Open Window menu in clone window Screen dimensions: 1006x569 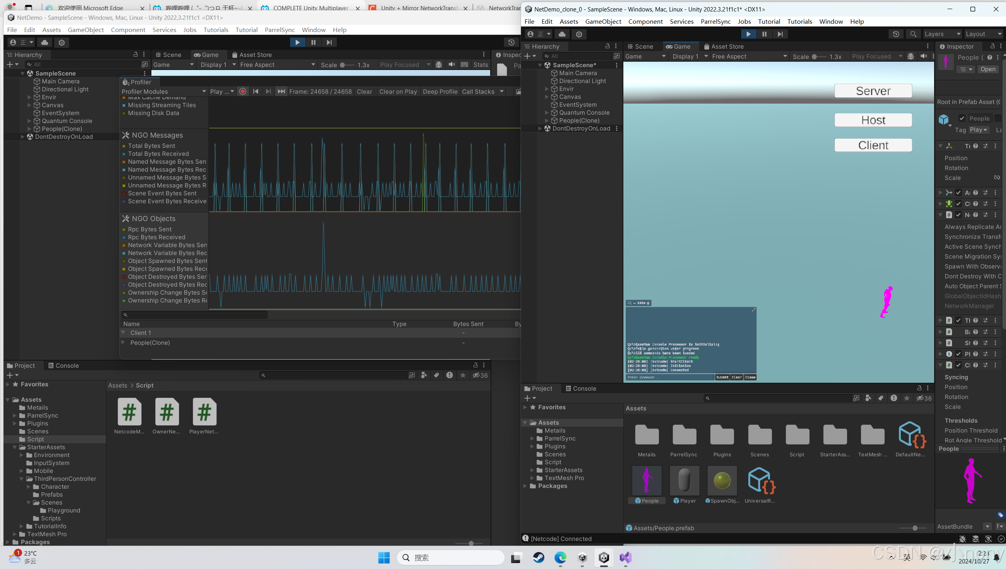[x=831, y=21]
